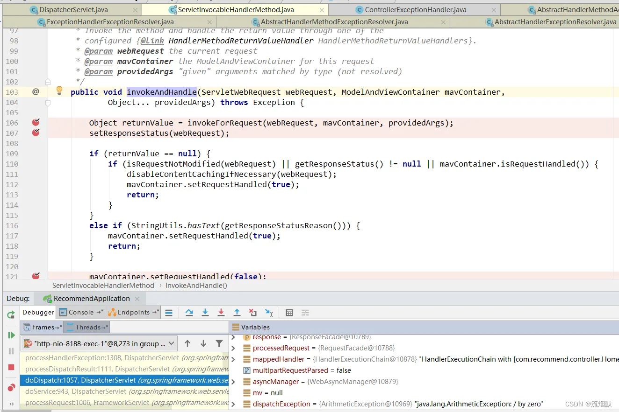Select doService:943 stack frame
This screenshot has width=619, height=412.
(124, 391)
